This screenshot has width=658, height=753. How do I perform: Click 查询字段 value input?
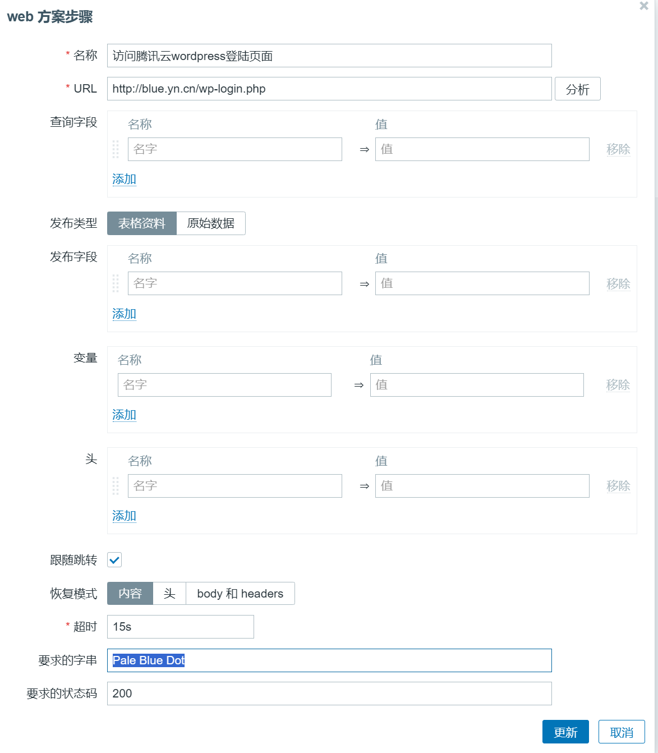[x=482, y=149]
